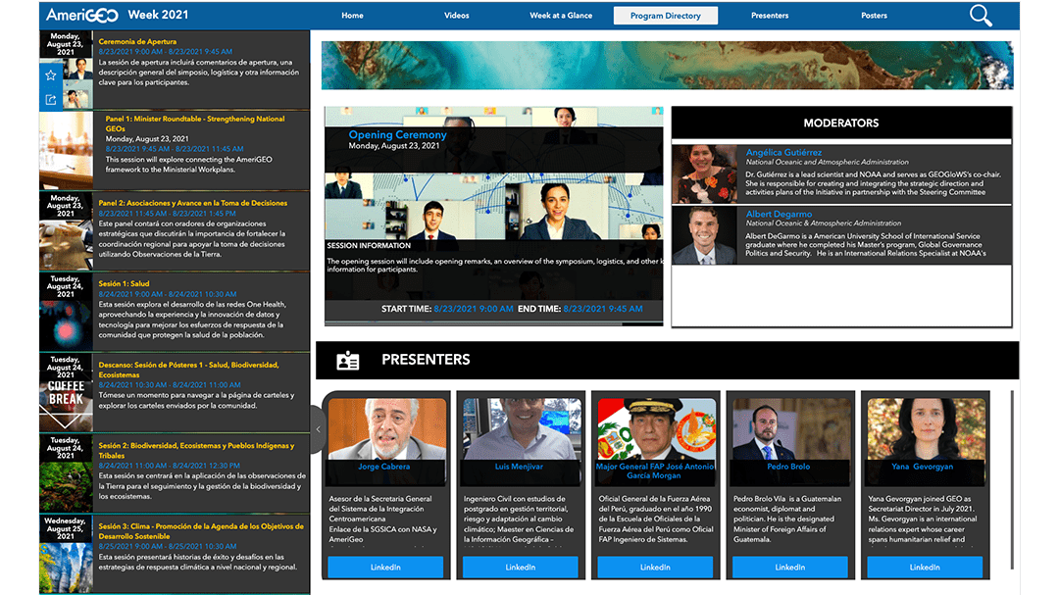Click the Panel 1 roundtable thumbnail
The height and width of the screenshot is (595, 1059).
coord(66,150)
